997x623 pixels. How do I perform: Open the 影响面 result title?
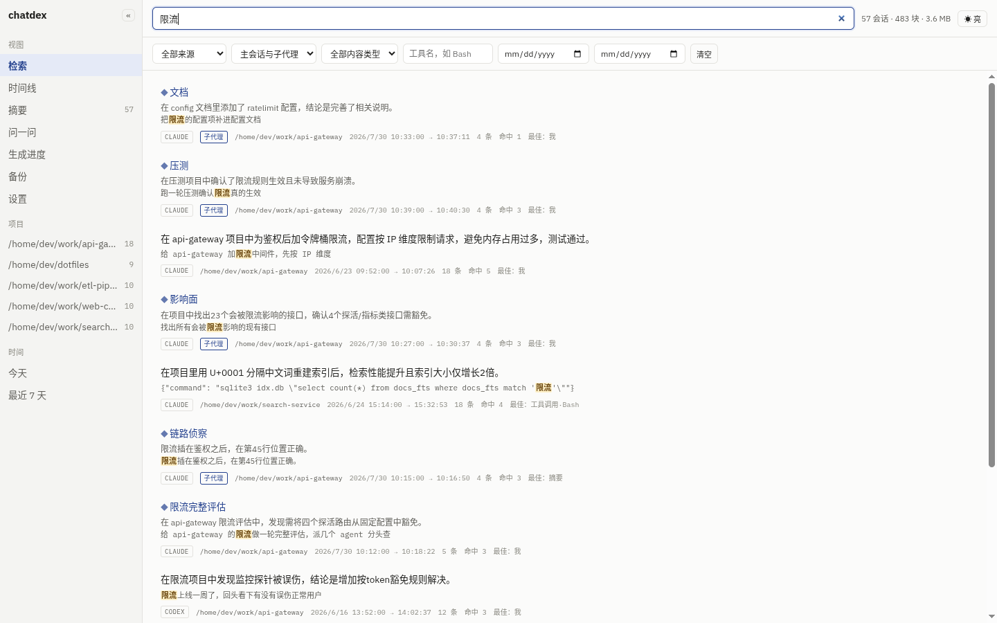183,299
